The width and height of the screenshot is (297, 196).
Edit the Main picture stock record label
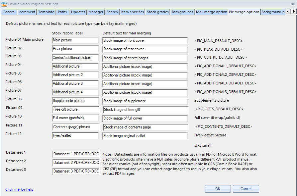(75, 40)
